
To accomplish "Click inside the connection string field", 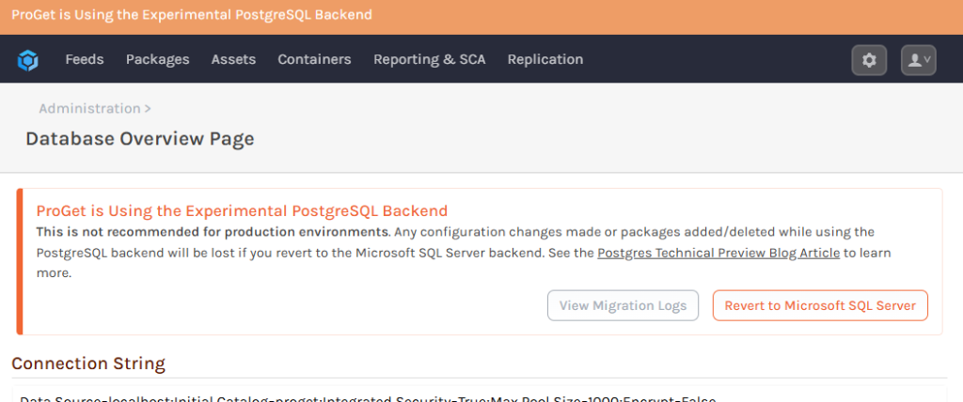I will (x=376, y=396).
